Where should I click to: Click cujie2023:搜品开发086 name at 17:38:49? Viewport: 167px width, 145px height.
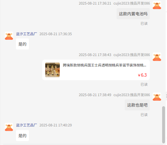coord(132,95)
